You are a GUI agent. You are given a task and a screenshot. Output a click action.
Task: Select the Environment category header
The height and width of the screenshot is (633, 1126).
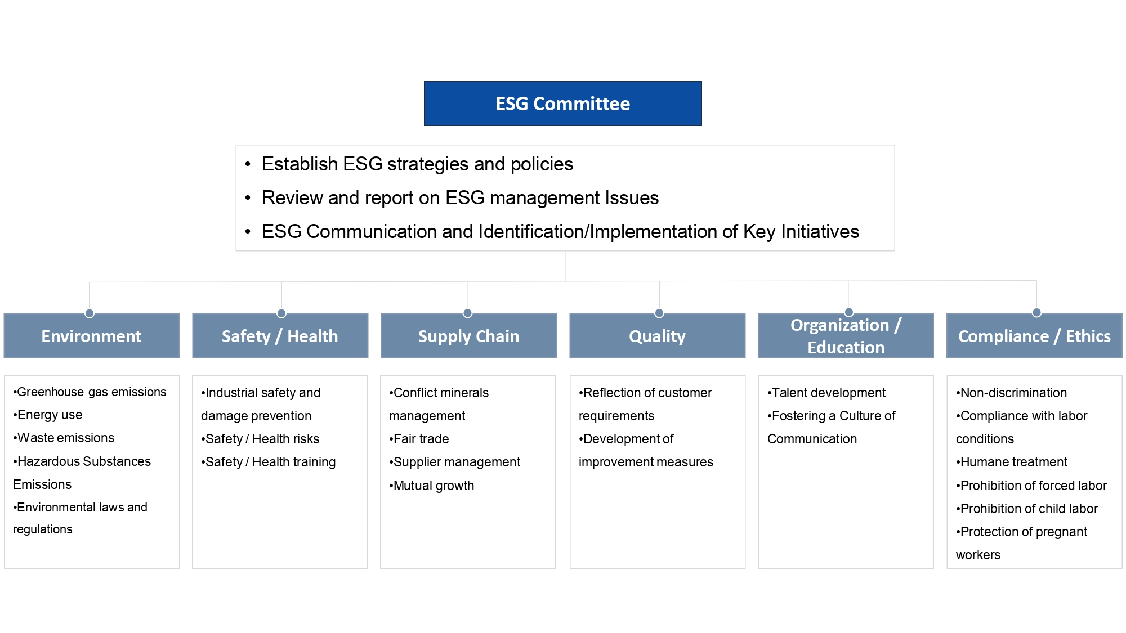click(91, 336)
